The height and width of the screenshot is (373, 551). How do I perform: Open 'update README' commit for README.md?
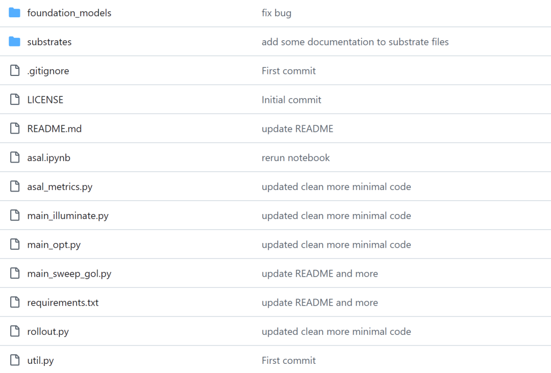tap(297, 129)
